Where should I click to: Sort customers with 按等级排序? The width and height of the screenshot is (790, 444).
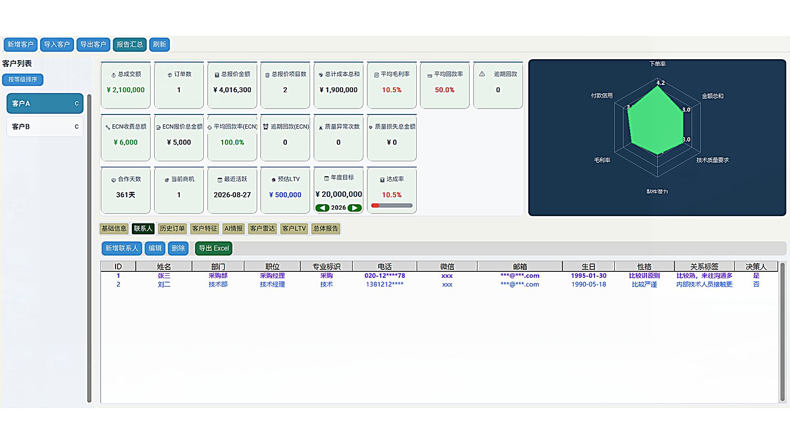(23, 79)
